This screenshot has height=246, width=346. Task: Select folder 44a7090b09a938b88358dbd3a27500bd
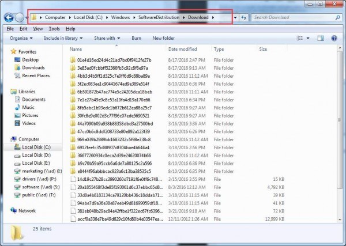coord(115,124)
